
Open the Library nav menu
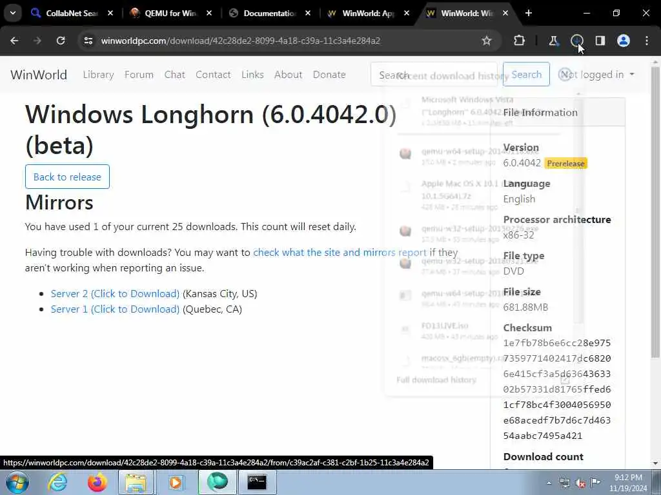(x=98, y=75)
